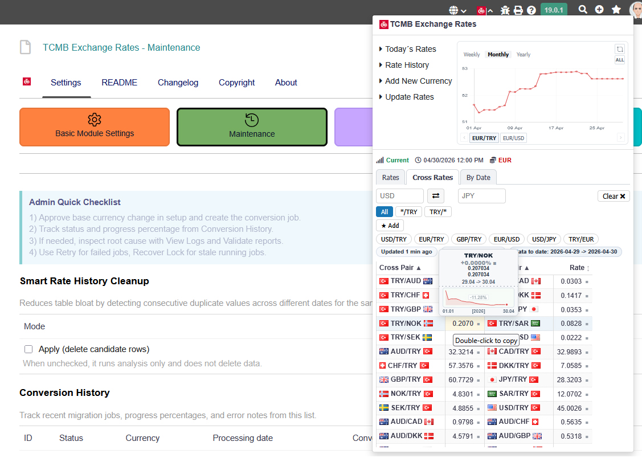The width and height of the screenshot is (642, 462).
Task: Open the About tab
Action: [x=286, y=83]
